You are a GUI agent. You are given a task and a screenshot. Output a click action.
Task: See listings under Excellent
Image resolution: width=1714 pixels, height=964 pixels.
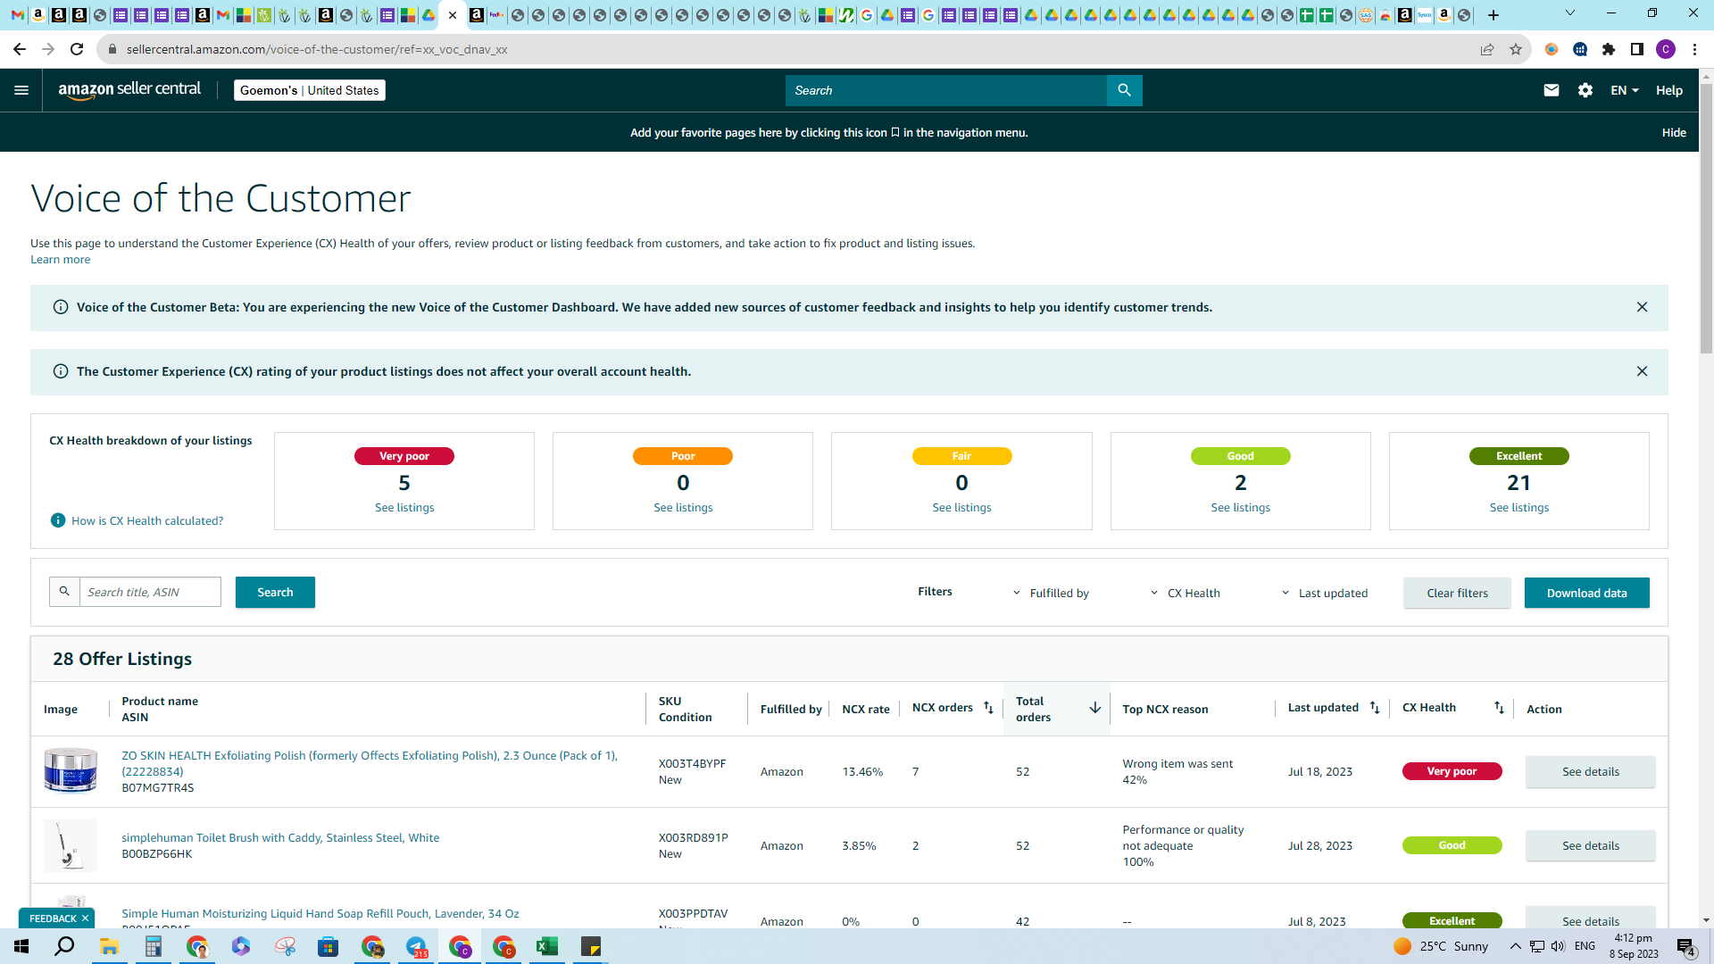(1518, 507)
